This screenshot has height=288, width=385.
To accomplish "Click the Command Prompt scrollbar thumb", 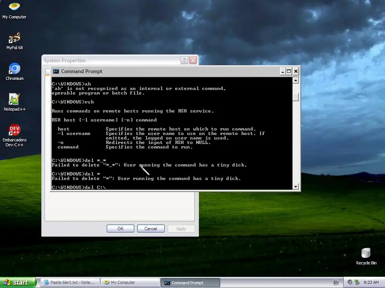I will [x=296, y=97].
